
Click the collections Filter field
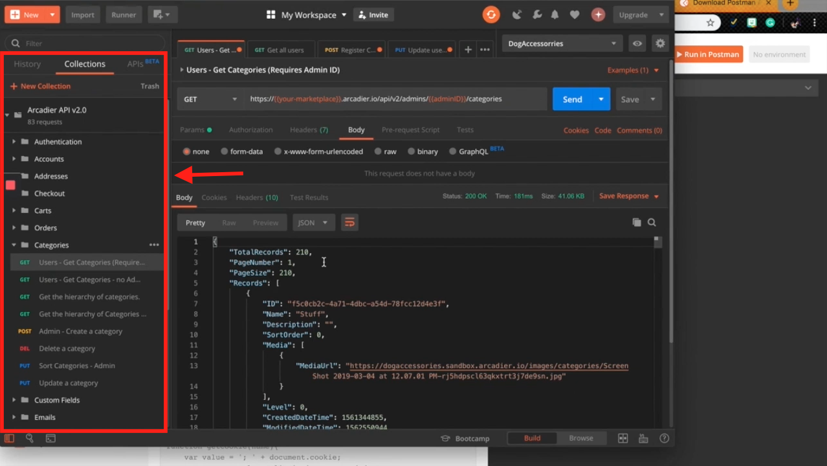[84, 43]
